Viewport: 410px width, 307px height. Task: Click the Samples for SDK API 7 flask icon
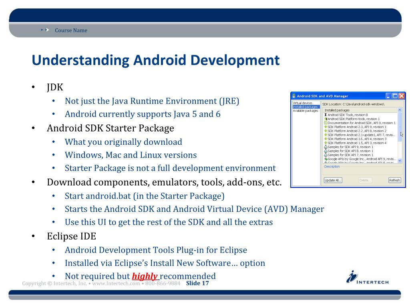pos(326,155)
